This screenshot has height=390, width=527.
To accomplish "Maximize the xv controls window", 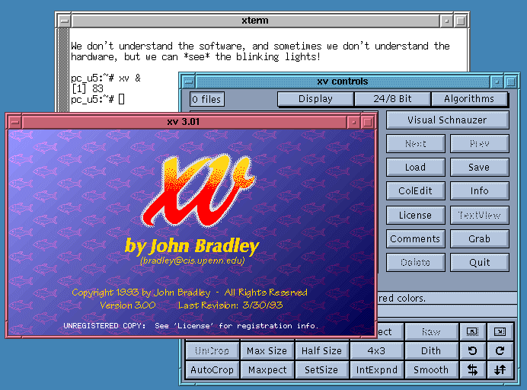I will [511, 82].
